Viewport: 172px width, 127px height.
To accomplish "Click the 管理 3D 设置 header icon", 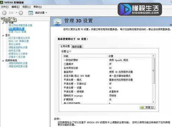I will pos(57,22).
